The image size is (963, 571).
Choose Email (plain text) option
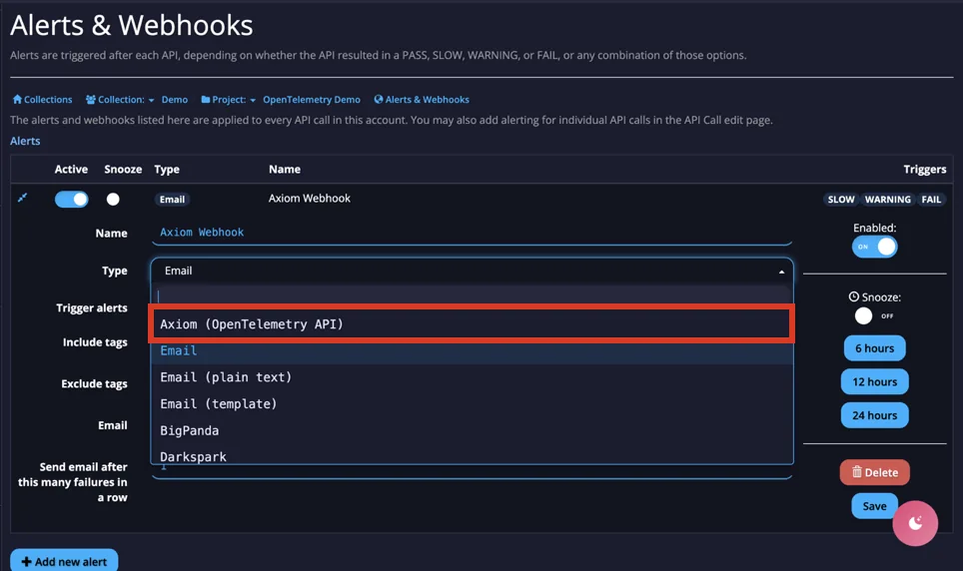tap(472, 377)
